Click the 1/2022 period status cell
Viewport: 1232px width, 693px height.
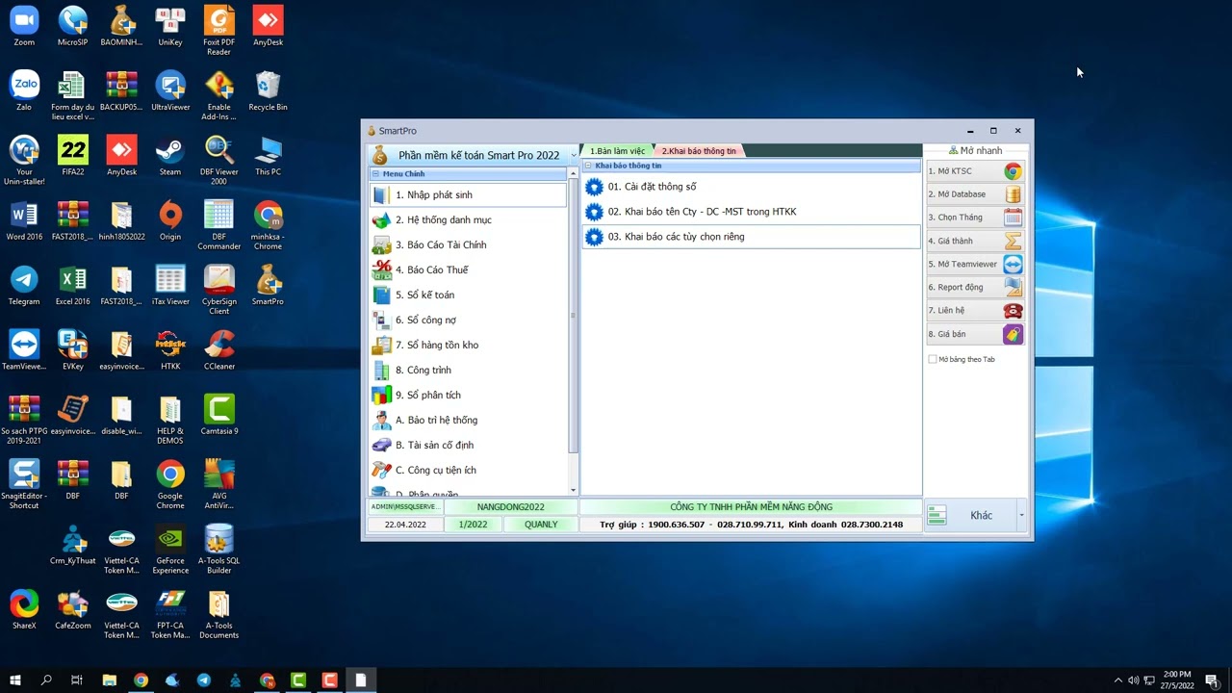click(473, 525)
